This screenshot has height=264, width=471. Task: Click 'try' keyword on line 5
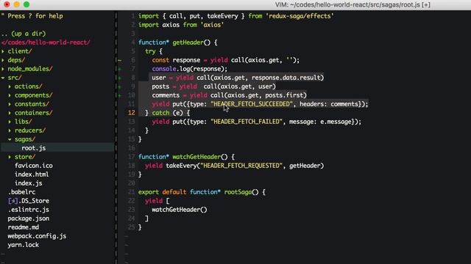150,51
